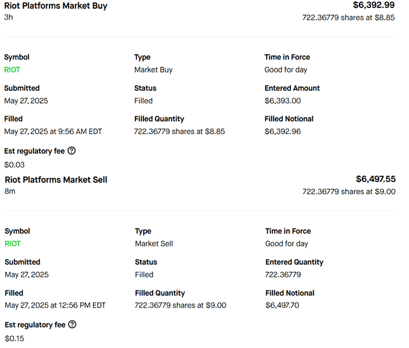The image size is (409, 348).
Task: Select the Entered Quantity value 722.36779
Action: click(x=283, y=274)
